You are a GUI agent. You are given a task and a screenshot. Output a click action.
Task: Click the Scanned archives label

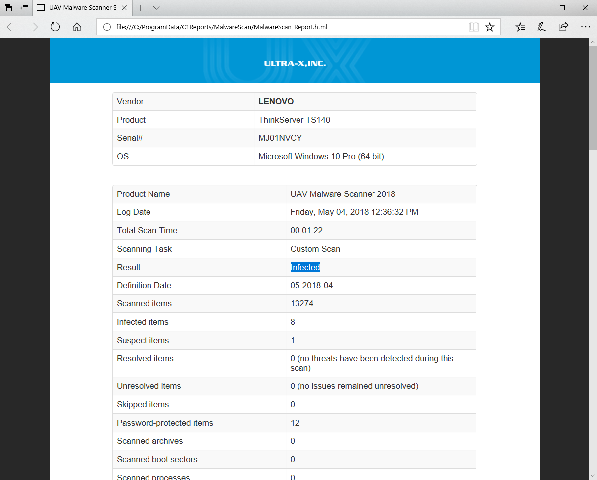point(150,441)
